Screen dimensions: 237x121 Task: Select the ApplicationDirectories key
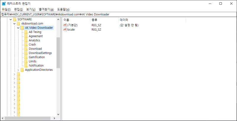tap(39, 70)
